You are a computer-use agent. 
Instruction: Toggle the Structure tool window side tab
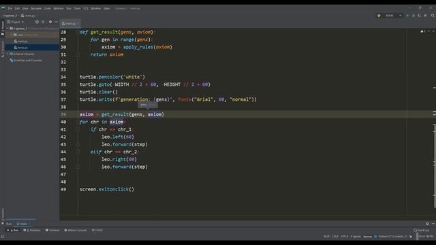(x=3, y=49)
